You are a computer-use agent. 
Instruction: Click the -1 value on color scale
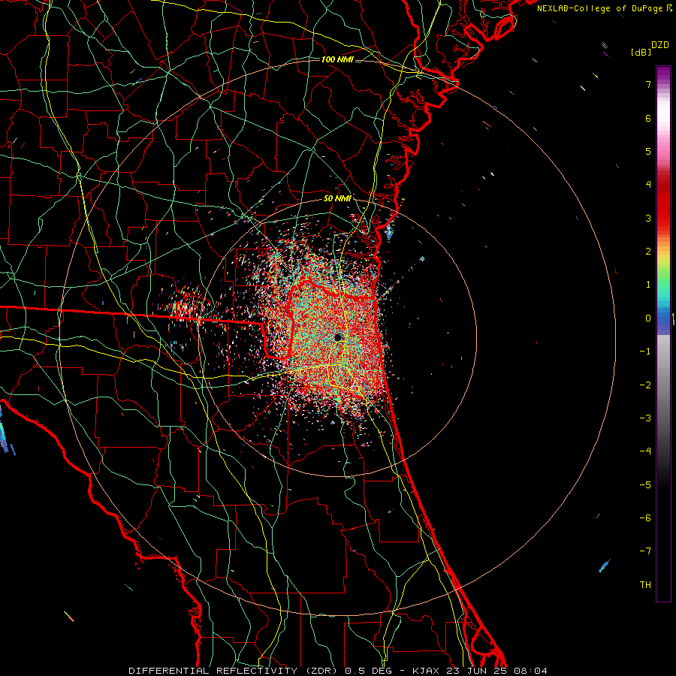[645, 352]
